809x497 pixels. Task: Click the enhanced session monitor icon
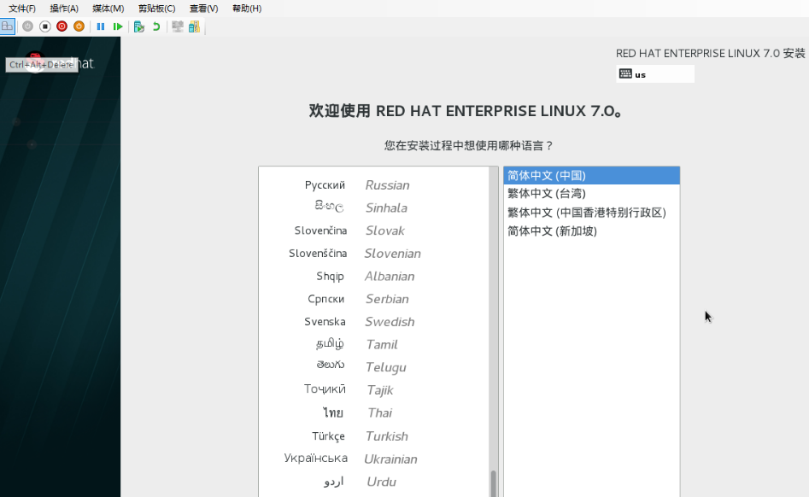[177, 26]
